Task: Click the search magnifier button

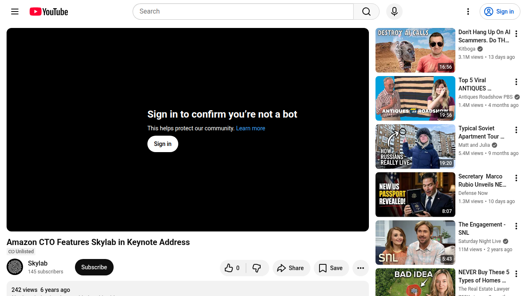Action: pos(366,12)
